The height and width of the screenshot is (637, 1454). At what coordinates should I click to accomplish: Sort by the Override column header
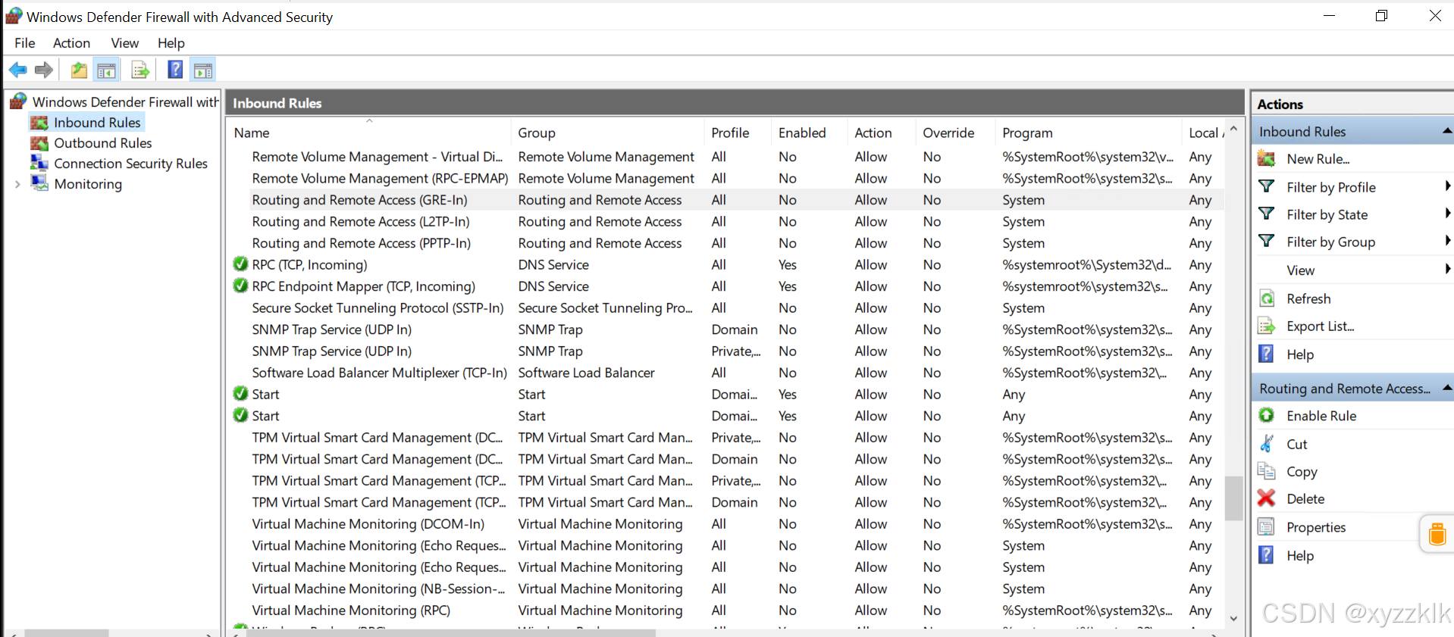point(954,133)
